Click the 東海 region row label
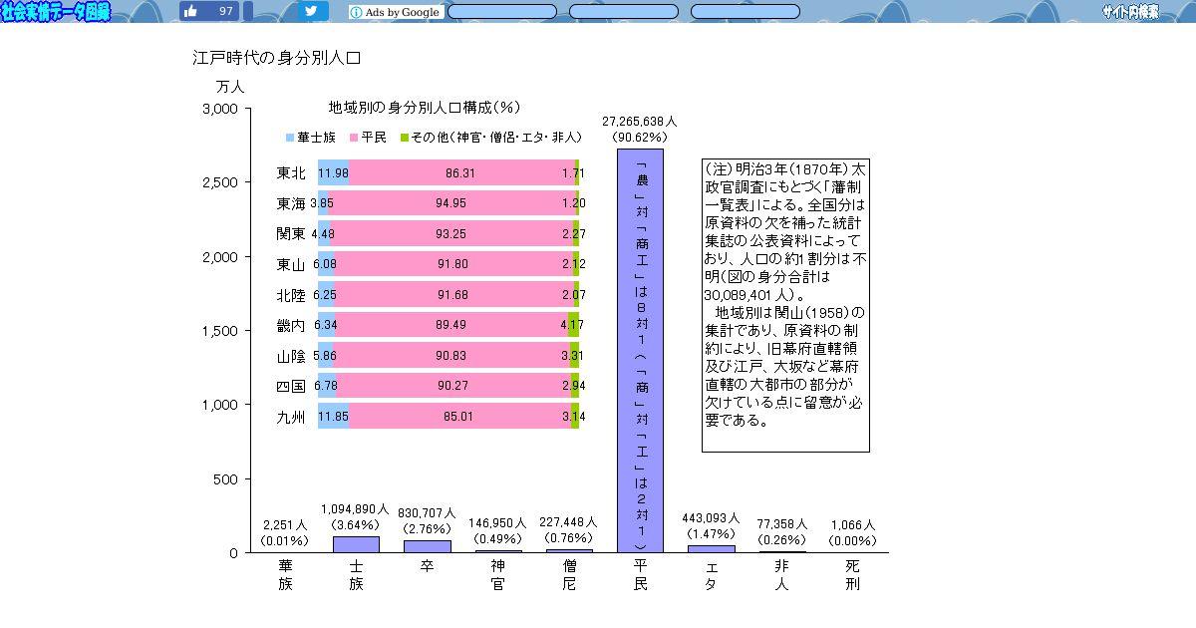 (x=291, y=203)
